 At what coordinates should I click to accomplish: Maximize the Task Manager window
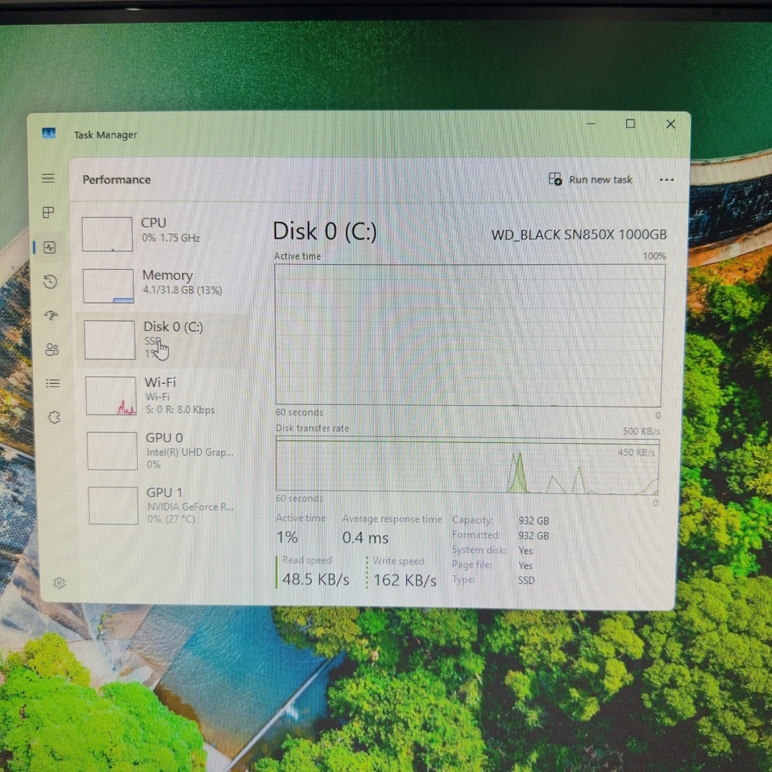tap(630, 124)
